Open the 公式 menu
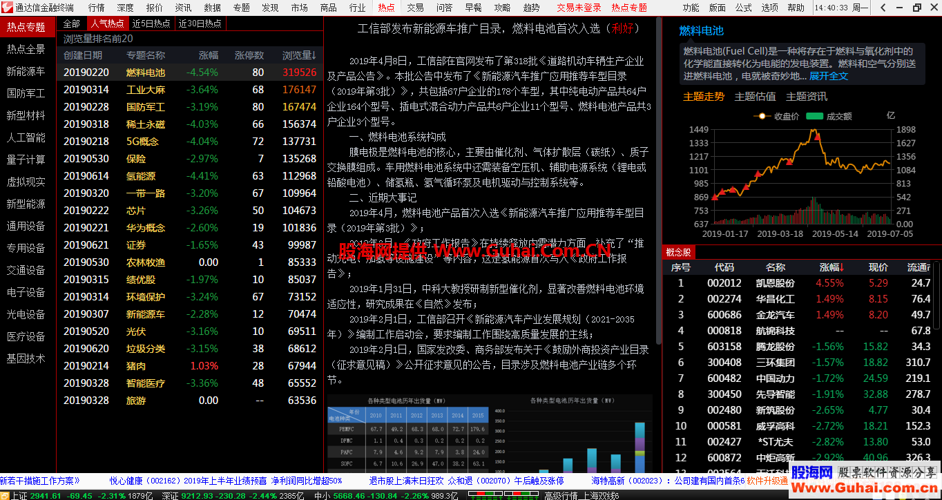942x500 pixels. pos(744,8)
